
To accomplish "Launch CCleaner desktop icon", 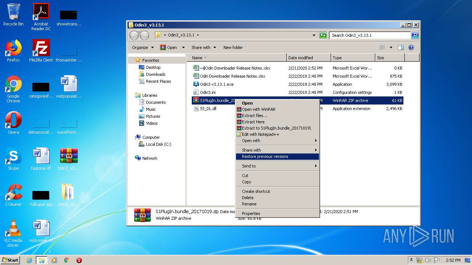I will 13,195.
